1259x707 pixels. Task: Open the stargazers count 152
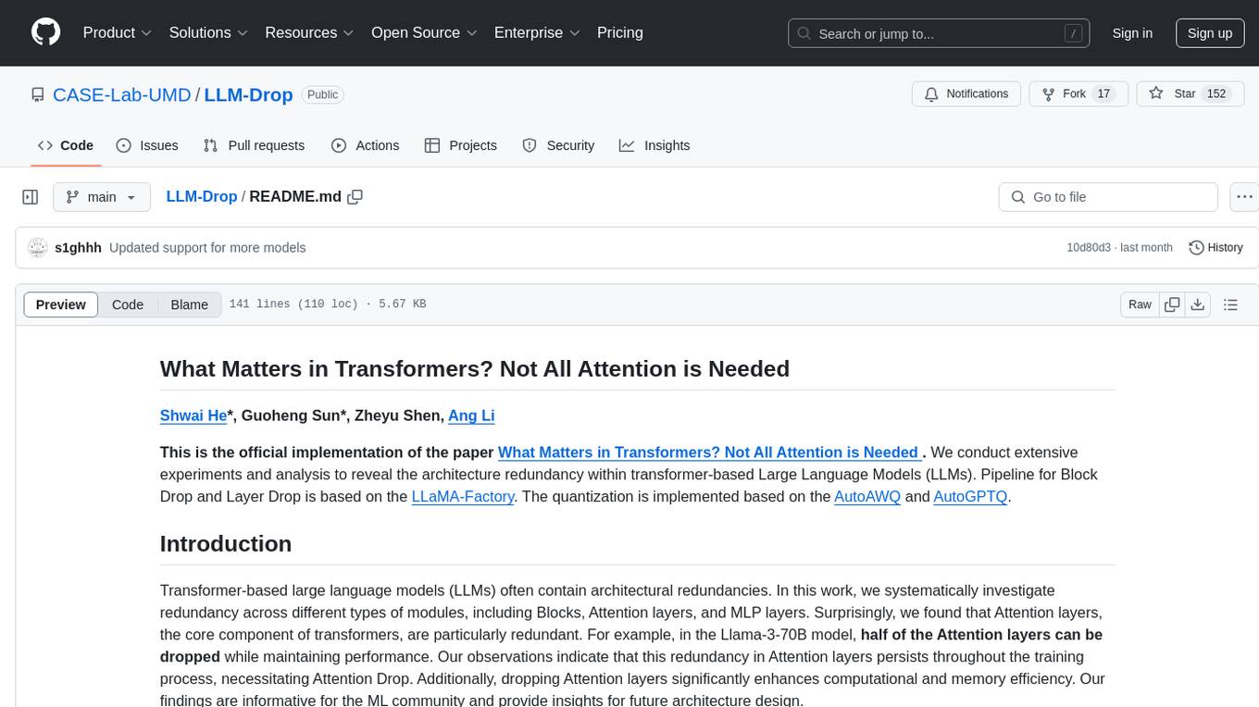tap(1216, 94)
